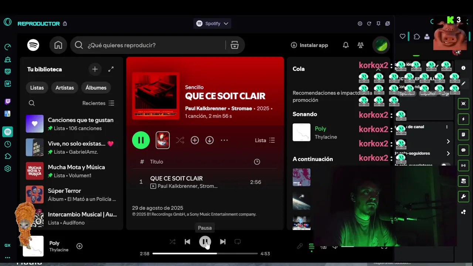The width and height of the screenshot is (473, 266).
Task: Click the speech bubble icon in right toolbar
Action: tap(463, 150)
